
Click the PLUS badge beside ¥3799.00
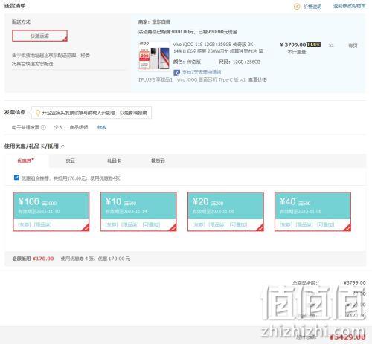click(x=314, y=45)
